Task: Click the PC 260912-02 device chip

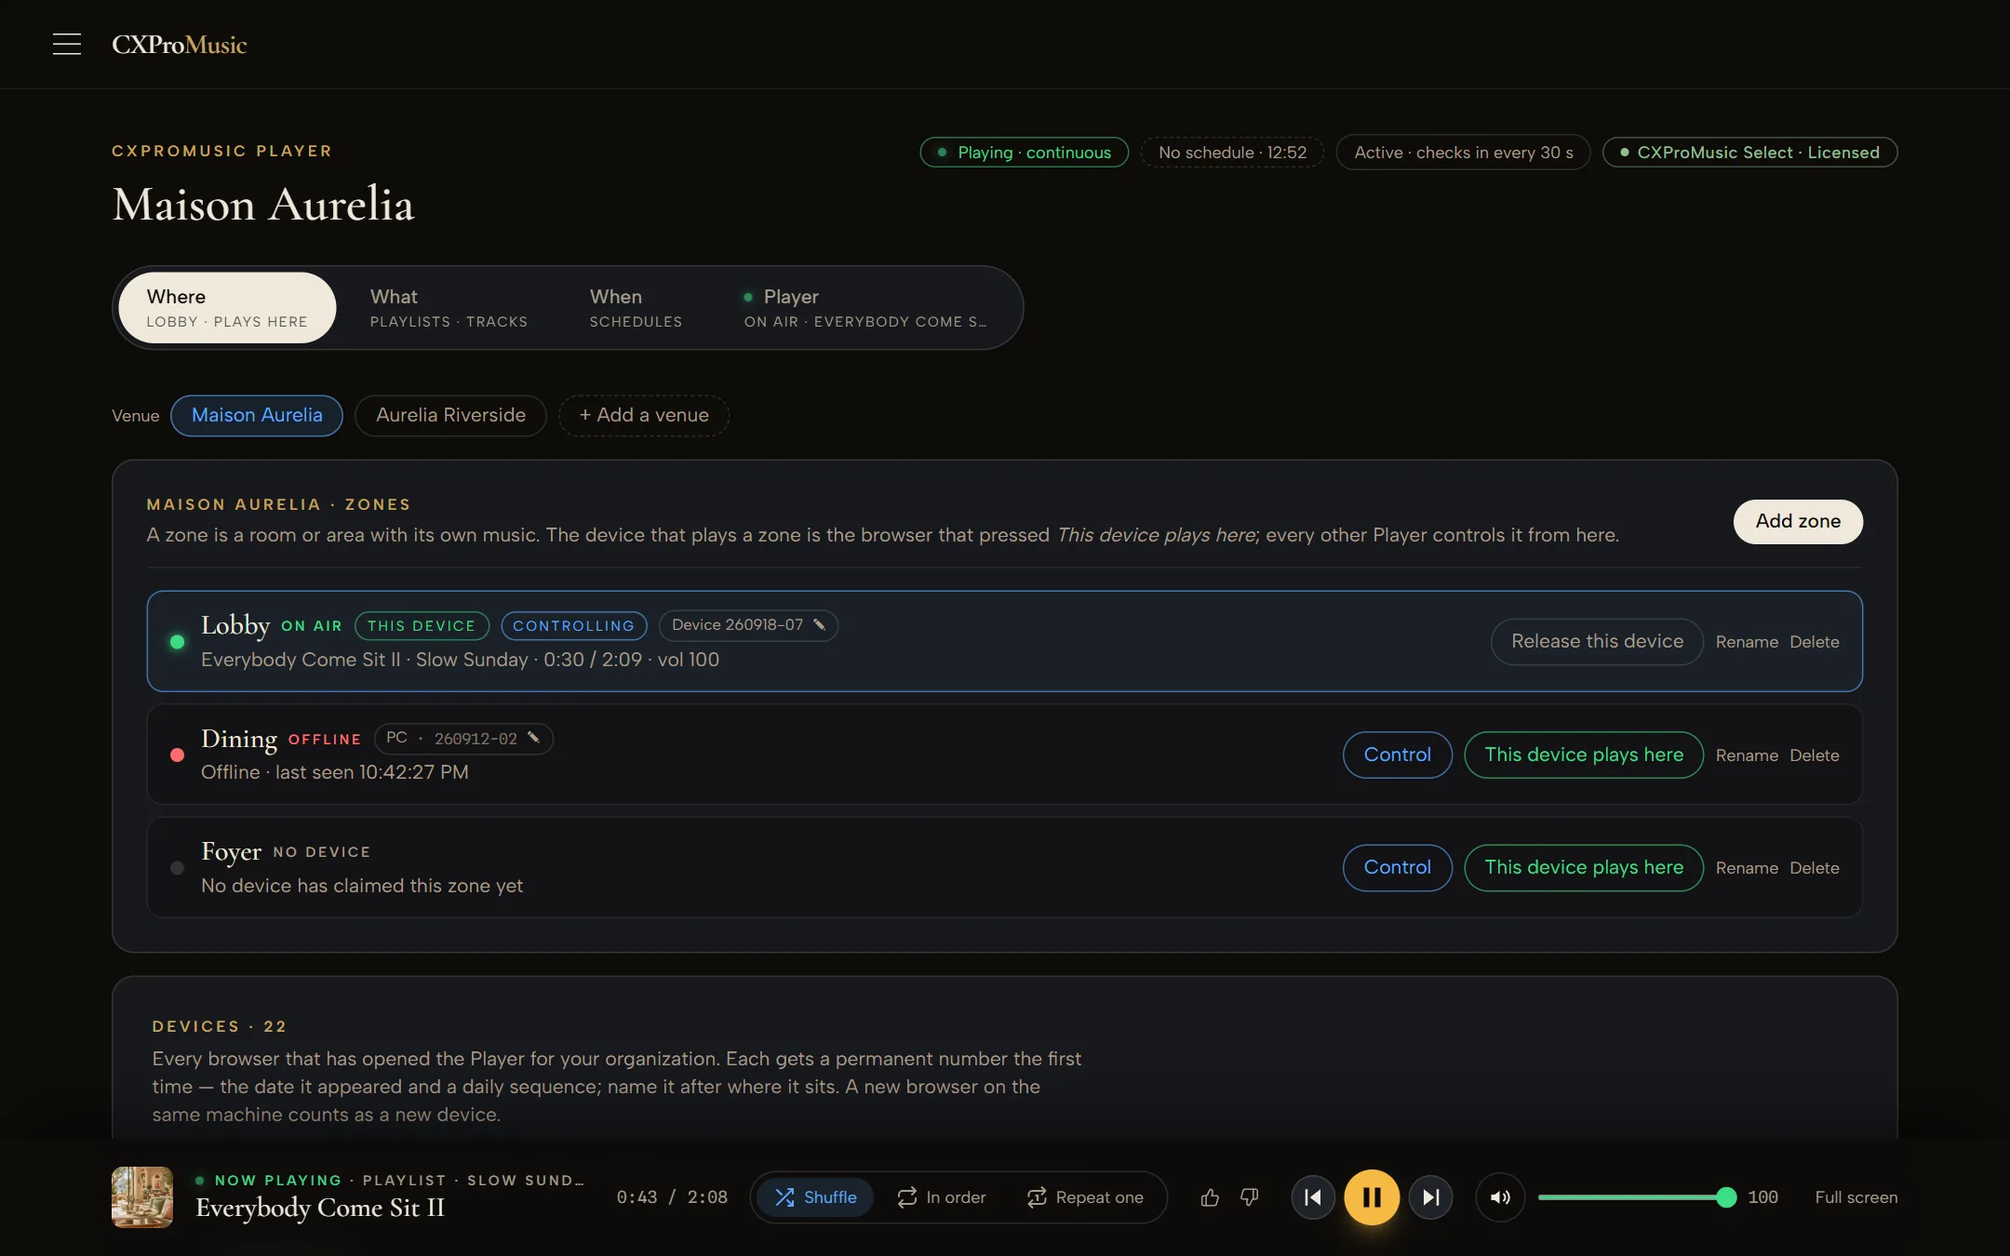Action: point(463,739)
